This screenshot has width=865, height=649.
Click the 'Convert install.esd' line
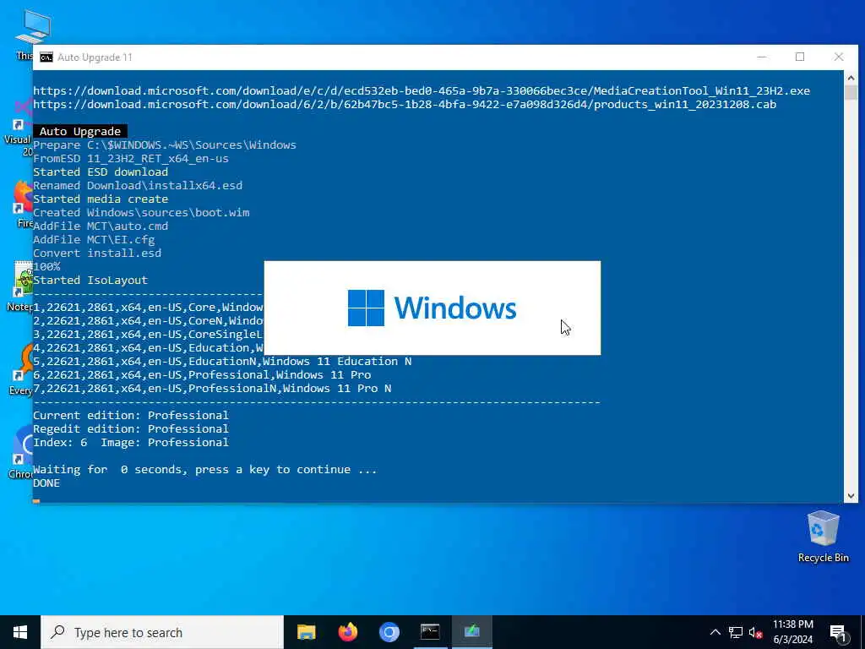(x=97, y=253)
